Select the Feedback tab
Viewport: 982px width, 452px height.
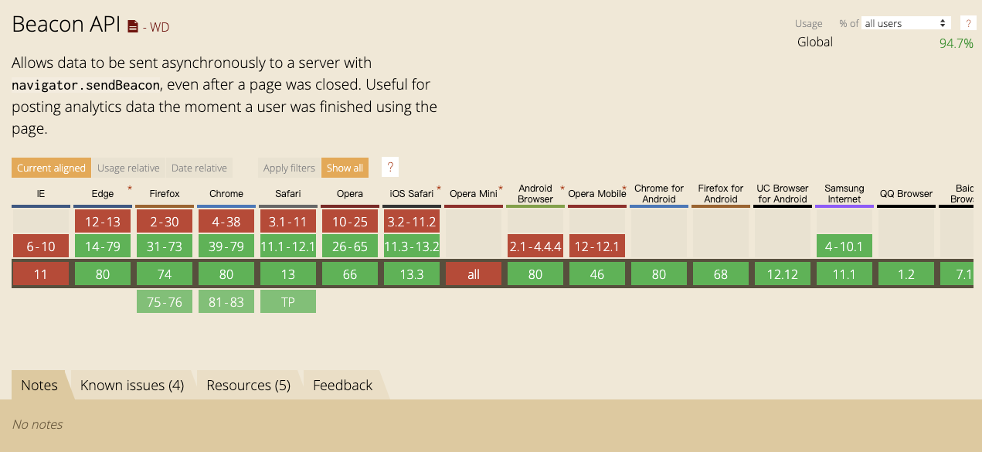pyautogui.click(x=342, y=385)
